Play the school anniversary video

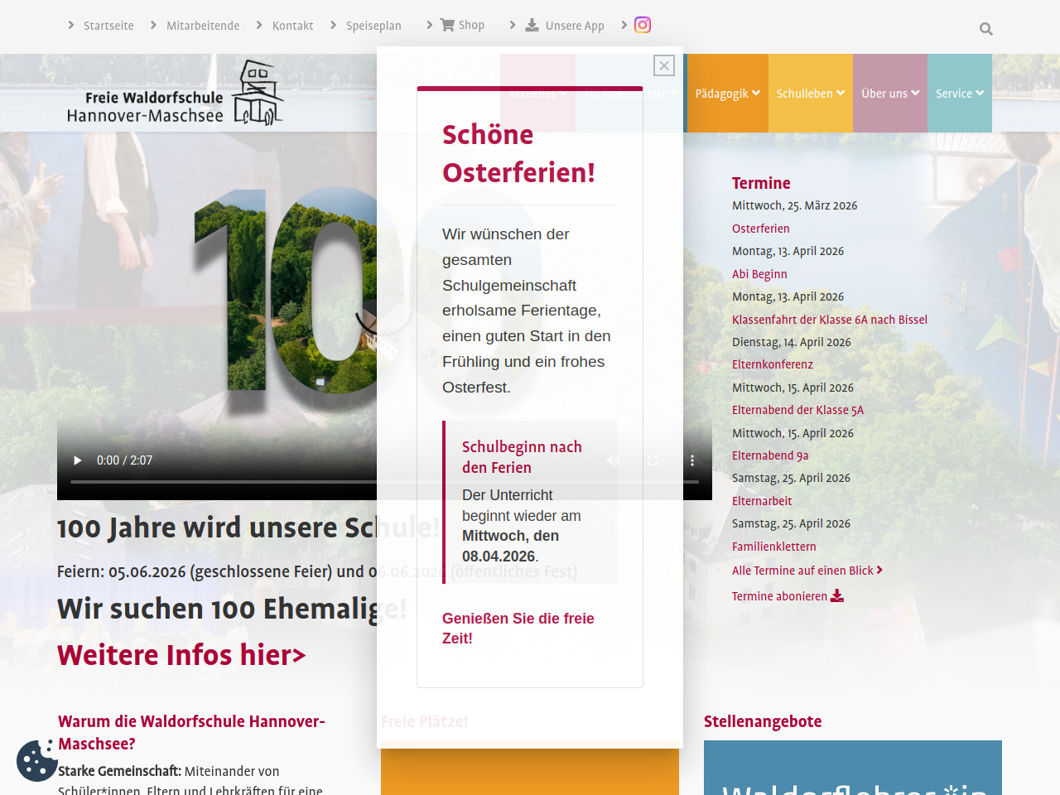[x=78, y=460]
